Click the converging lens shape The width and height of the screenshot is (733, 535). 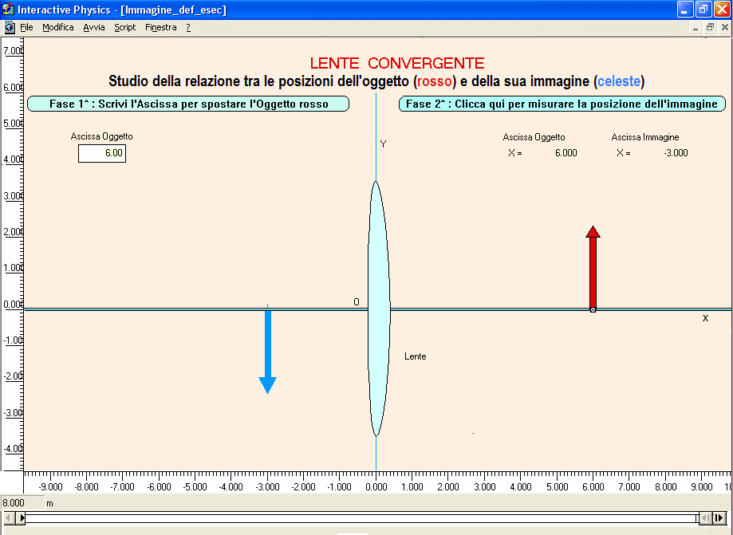coord(376,309)
